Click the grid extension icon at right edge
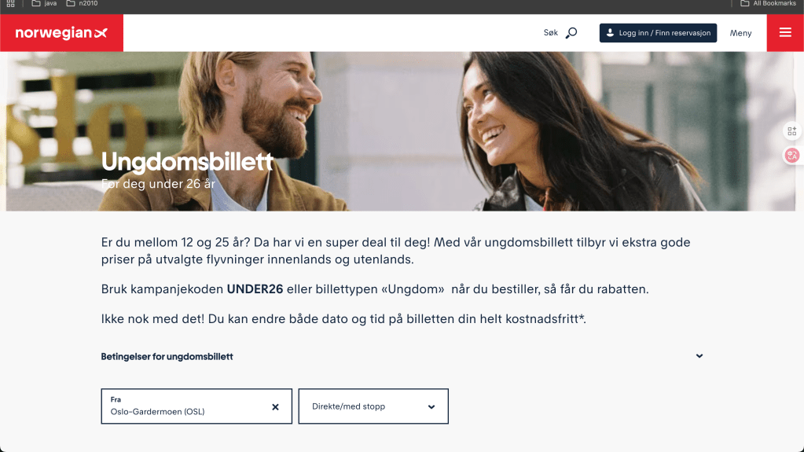The image size is (804, 452). (791, 130)
